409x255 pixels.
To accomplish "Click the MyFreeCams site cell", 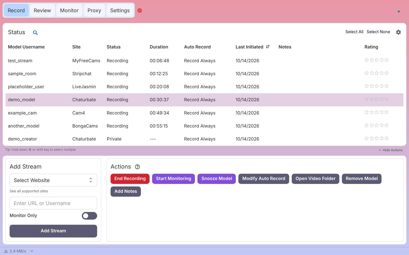I will click(86, 61).
